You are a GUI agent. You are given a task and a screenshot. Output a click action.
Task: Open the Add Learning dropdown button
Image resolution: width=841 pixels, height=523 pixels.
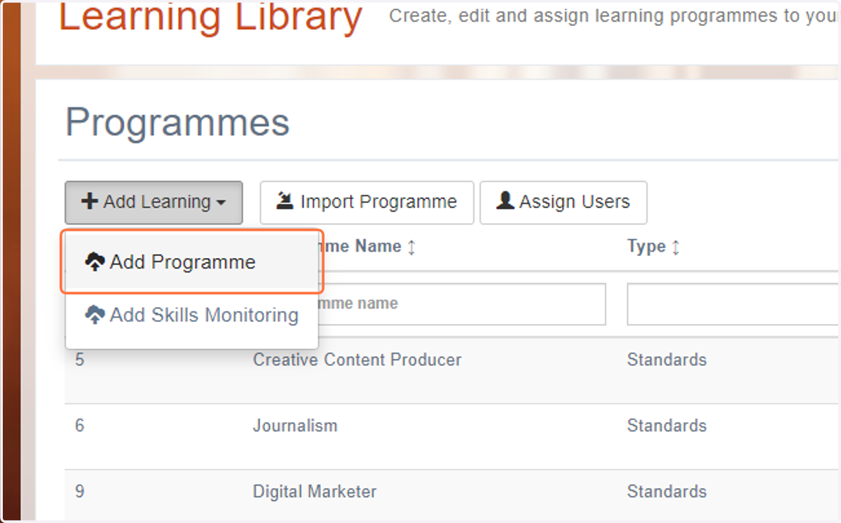(x=153, y=203)
